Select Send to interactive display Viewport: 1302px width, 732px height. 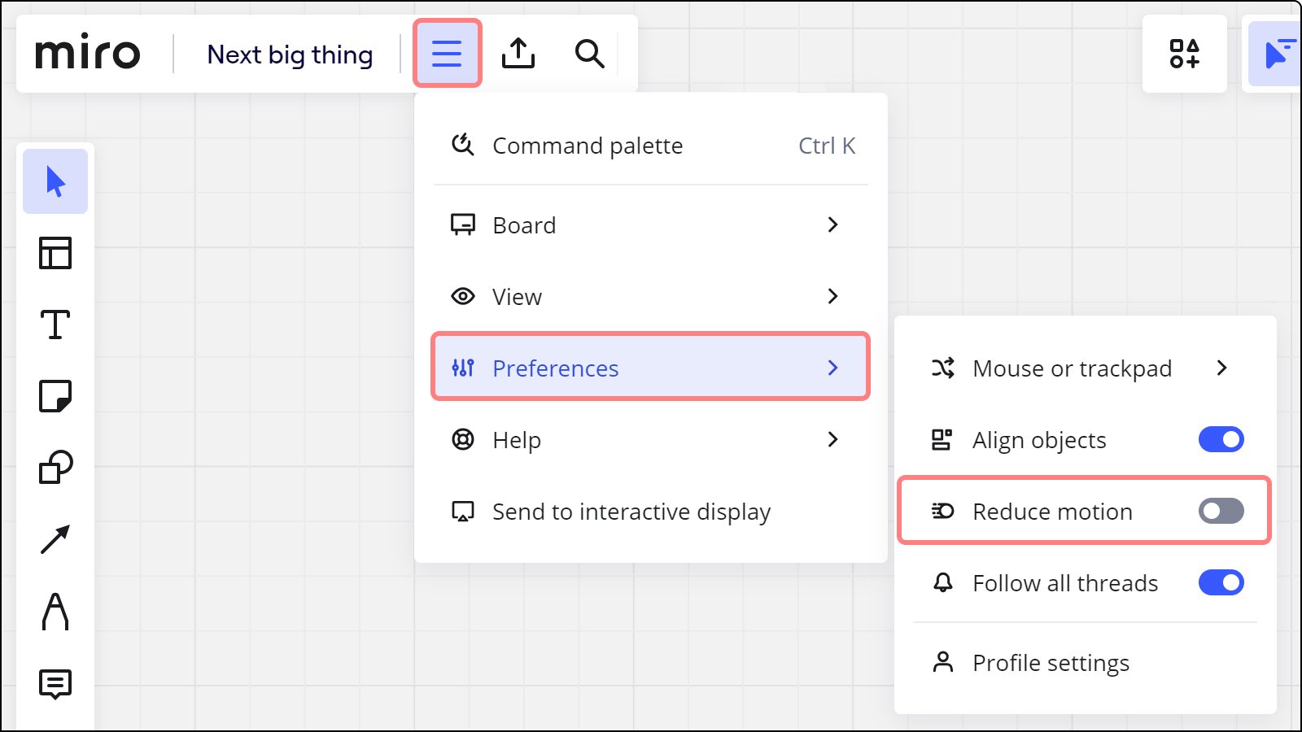(x=631, y=512)
